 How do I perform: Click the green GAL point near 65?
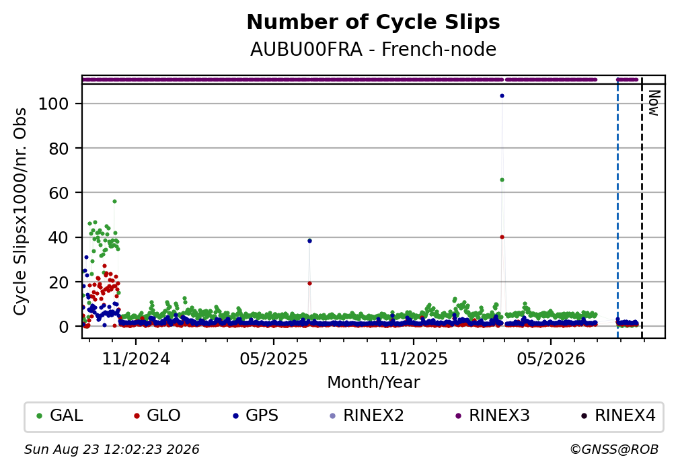pyautogui.click(x=502, y=180)
